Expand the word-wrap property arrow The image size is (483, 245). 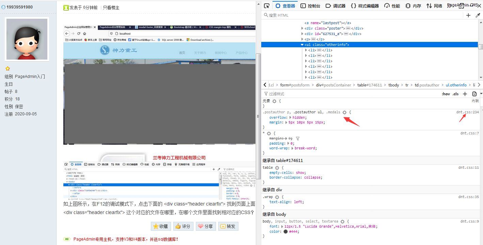pyautogui.click(x=293, y=148)
